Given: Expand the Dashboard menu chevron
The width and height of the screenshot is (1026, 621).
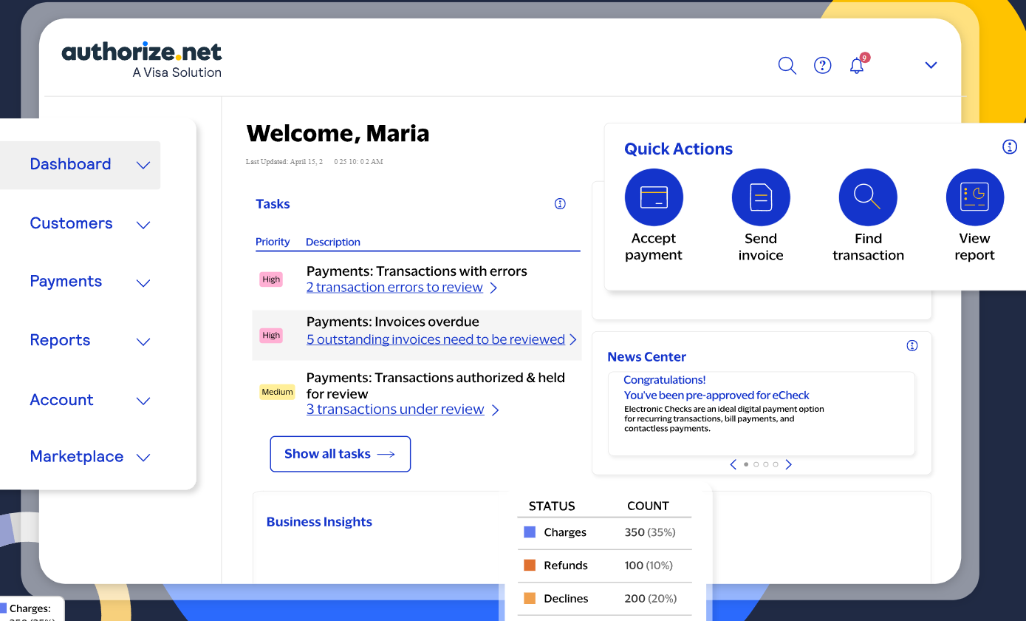Looking at the screenshot, I should (x=143, y=166).
